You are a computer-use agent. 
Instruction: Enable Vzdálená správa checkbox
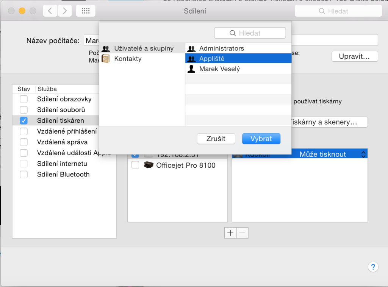[x=24, y=142]
